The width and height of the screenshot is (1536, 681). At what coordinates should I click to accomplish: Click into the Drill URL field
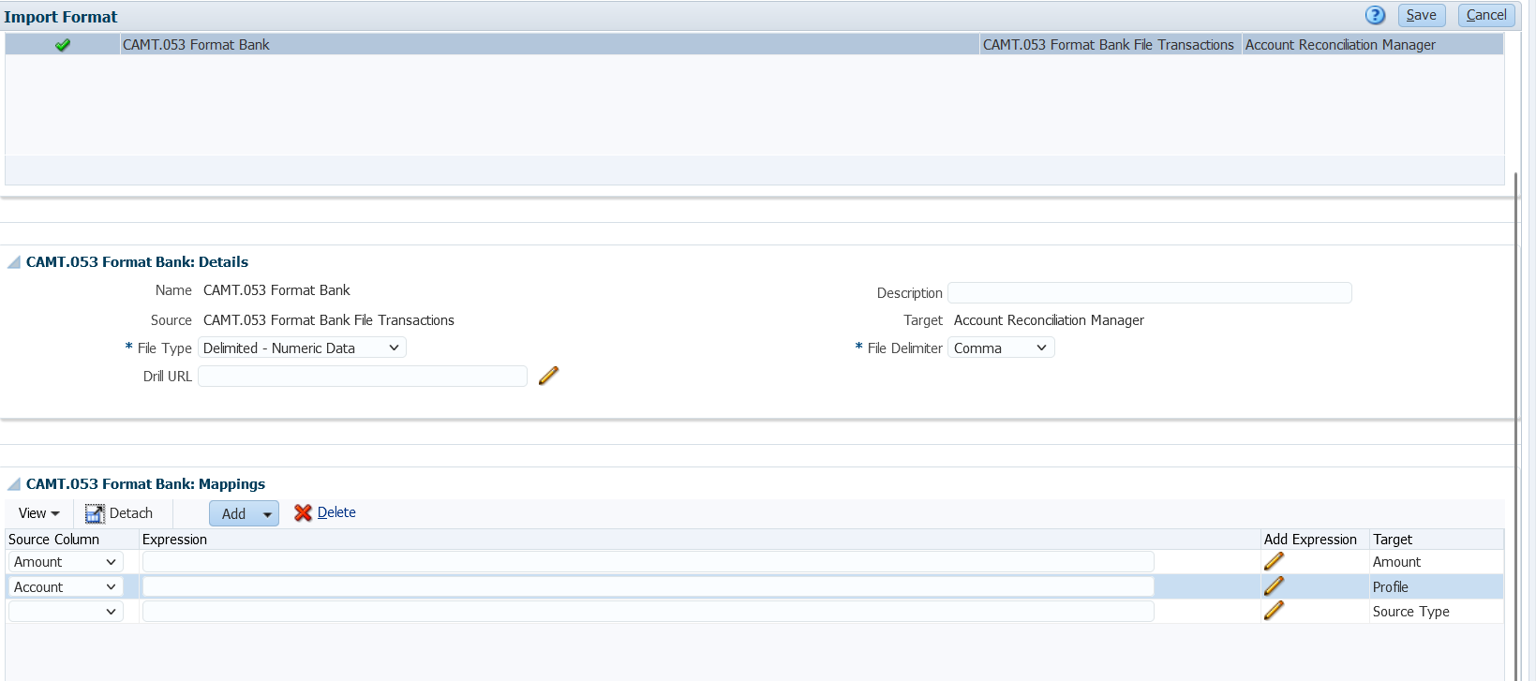[363, 376]
